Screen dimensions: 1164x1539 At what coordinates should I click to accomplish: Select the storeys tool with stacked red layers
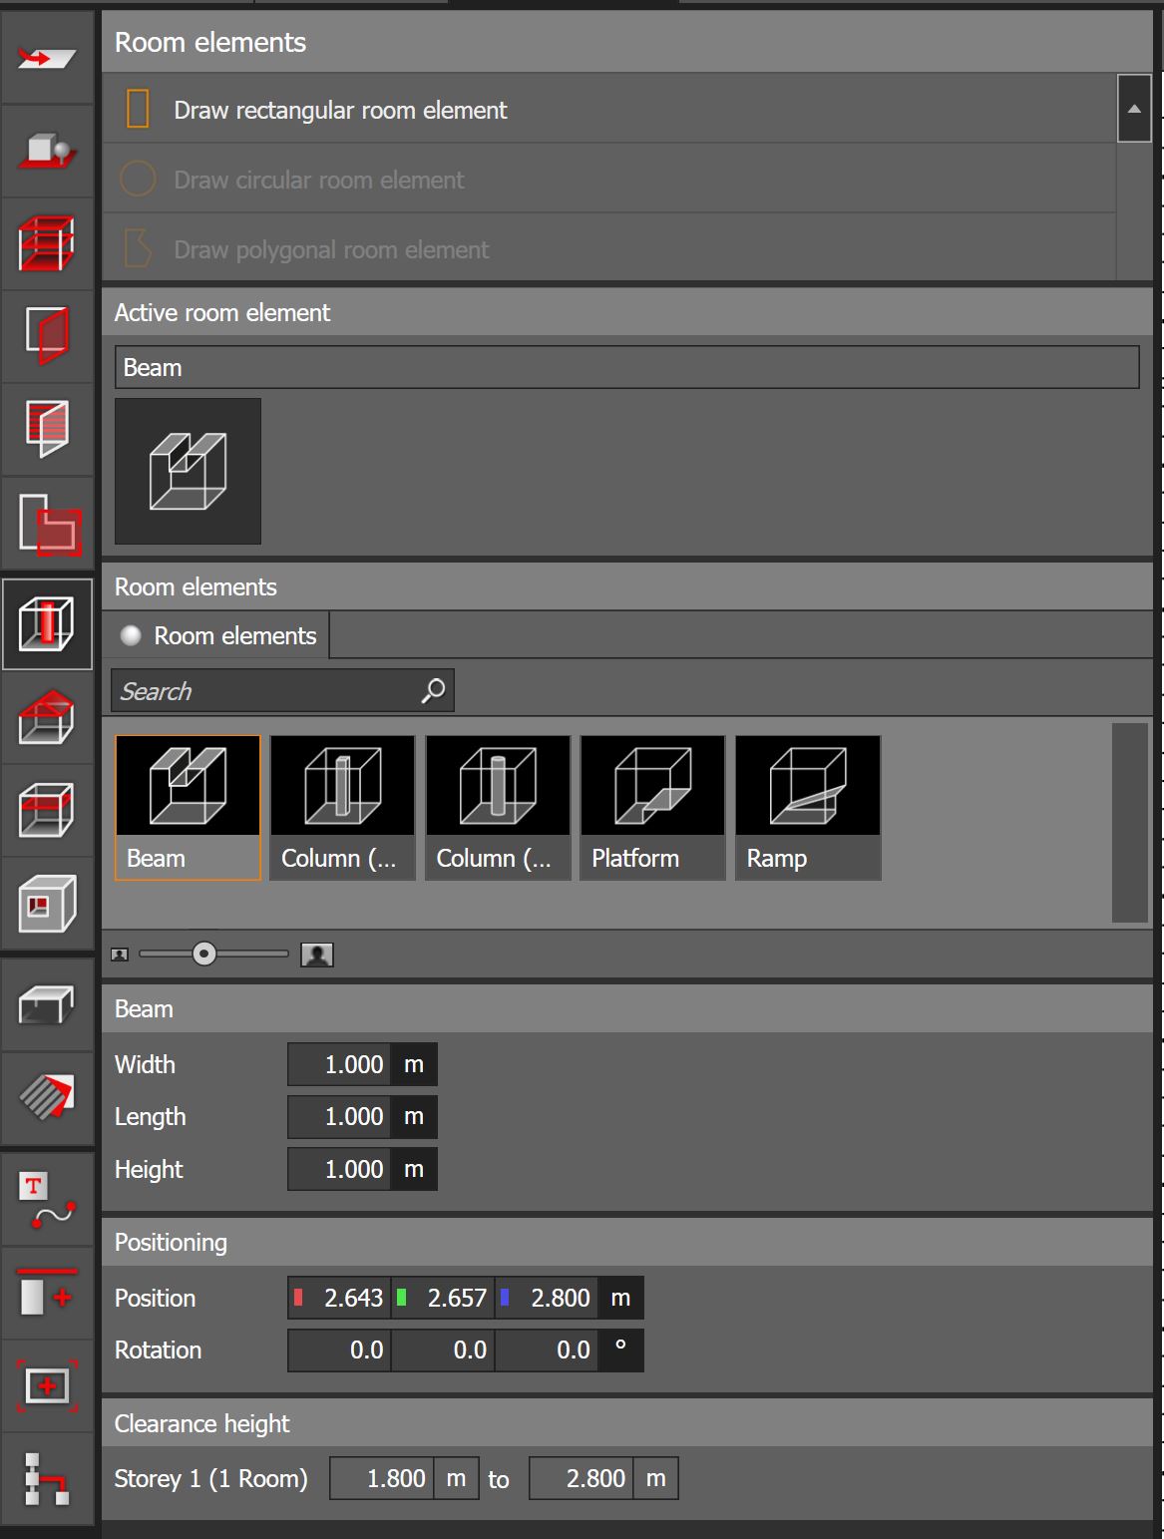coord(47,243)
